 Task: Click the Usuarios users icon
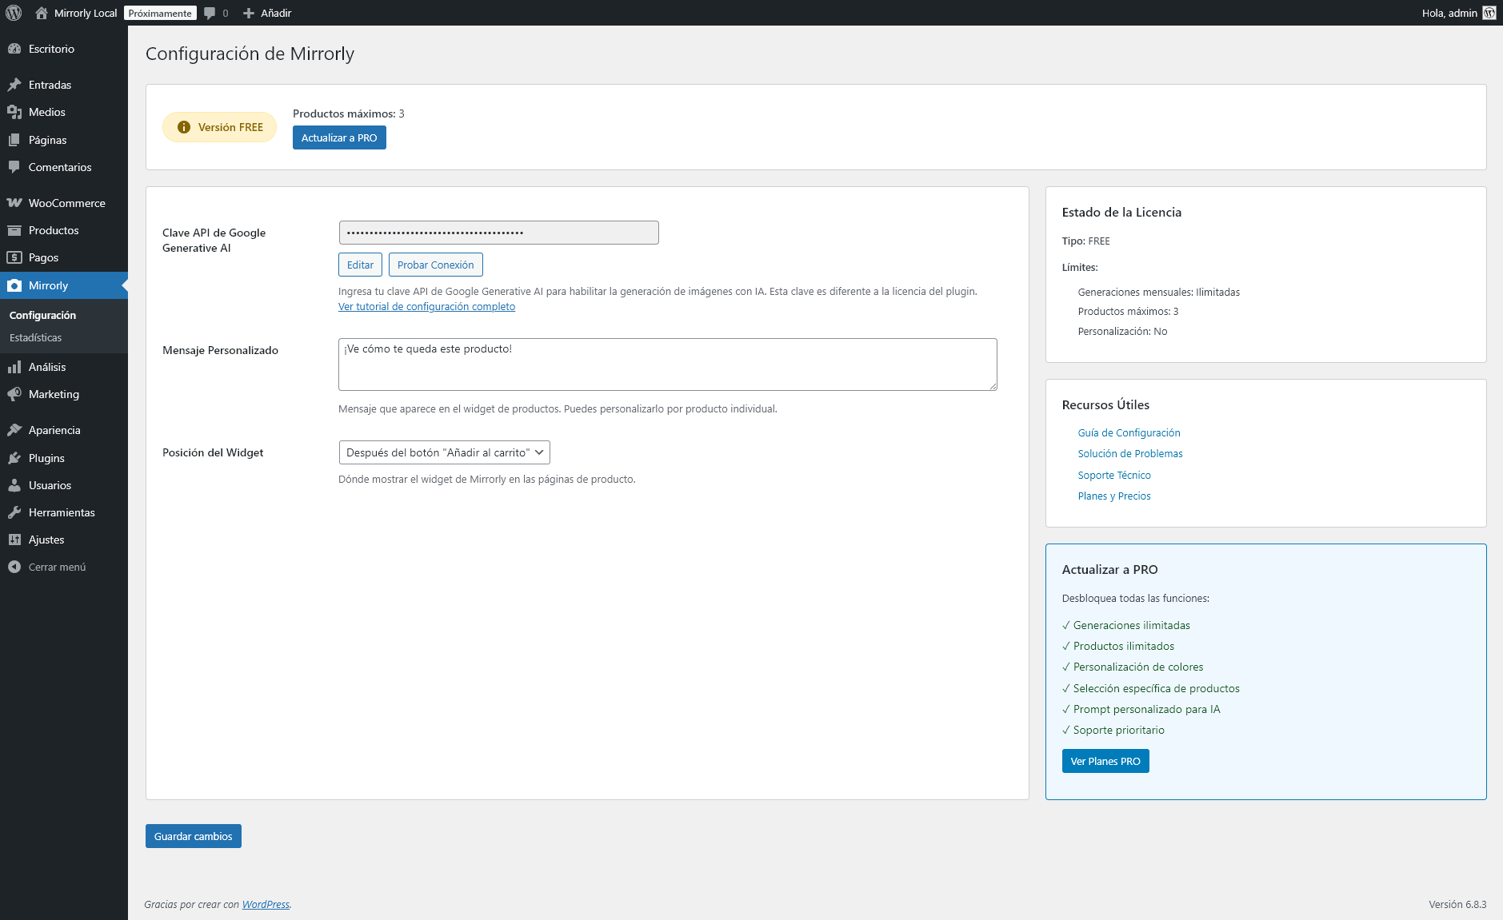point(15,485)
